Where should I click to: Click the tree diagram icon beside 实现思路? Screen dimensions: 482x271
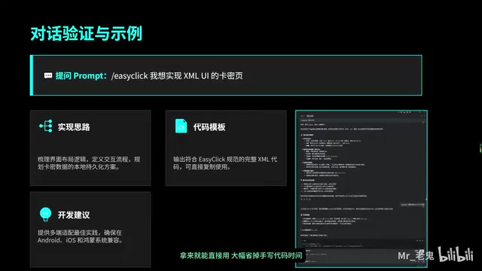pos(46,126)
